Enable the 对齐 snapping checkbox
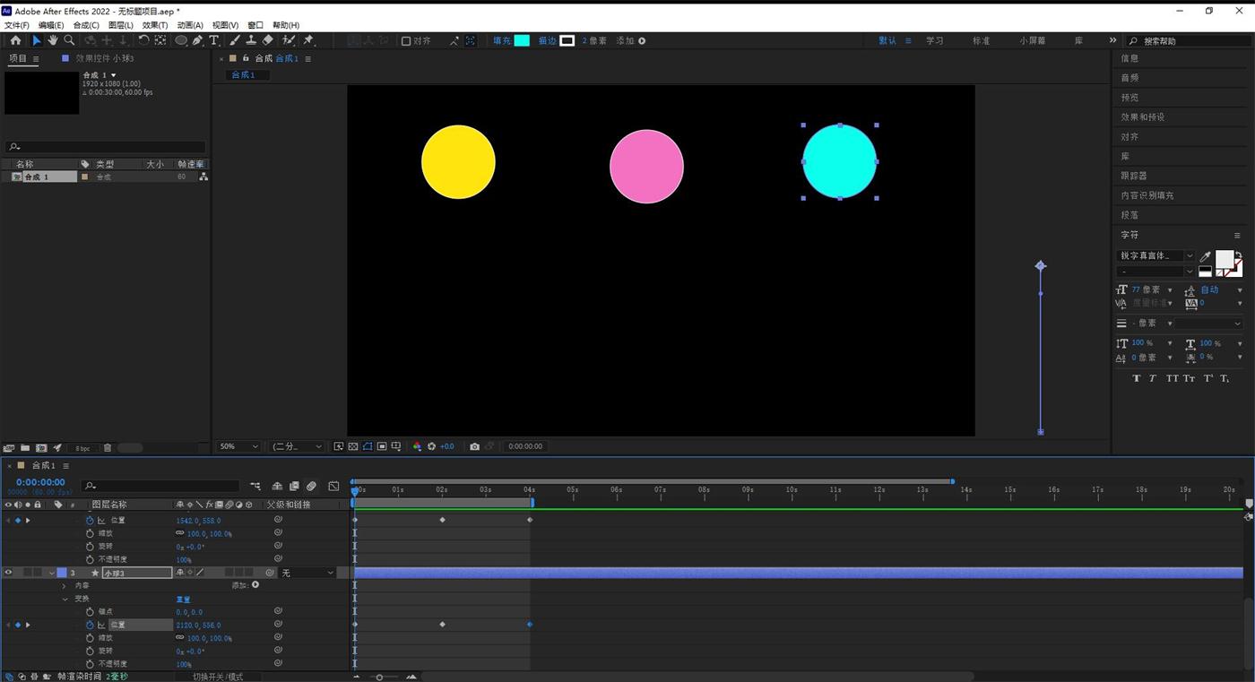 click(406, 41)
